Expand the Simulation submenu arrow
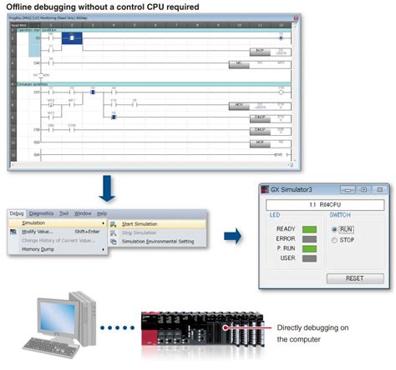The height and width of the screenshot is (370, 396). tap(104, 223)
